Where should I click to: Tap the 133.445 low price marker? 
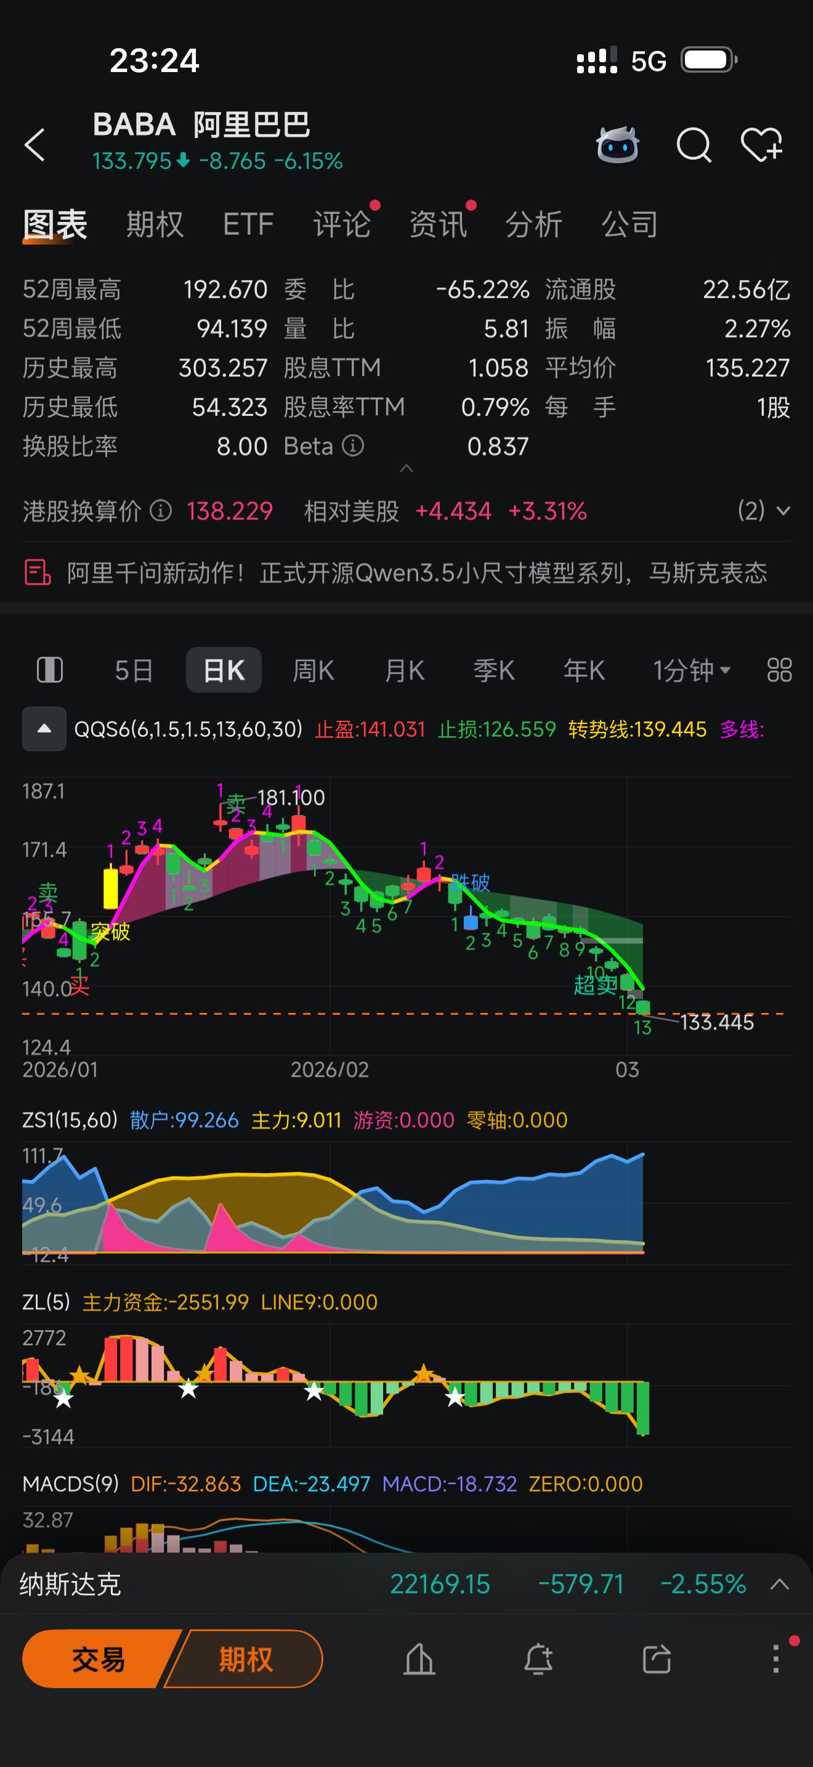(716, 1022)
